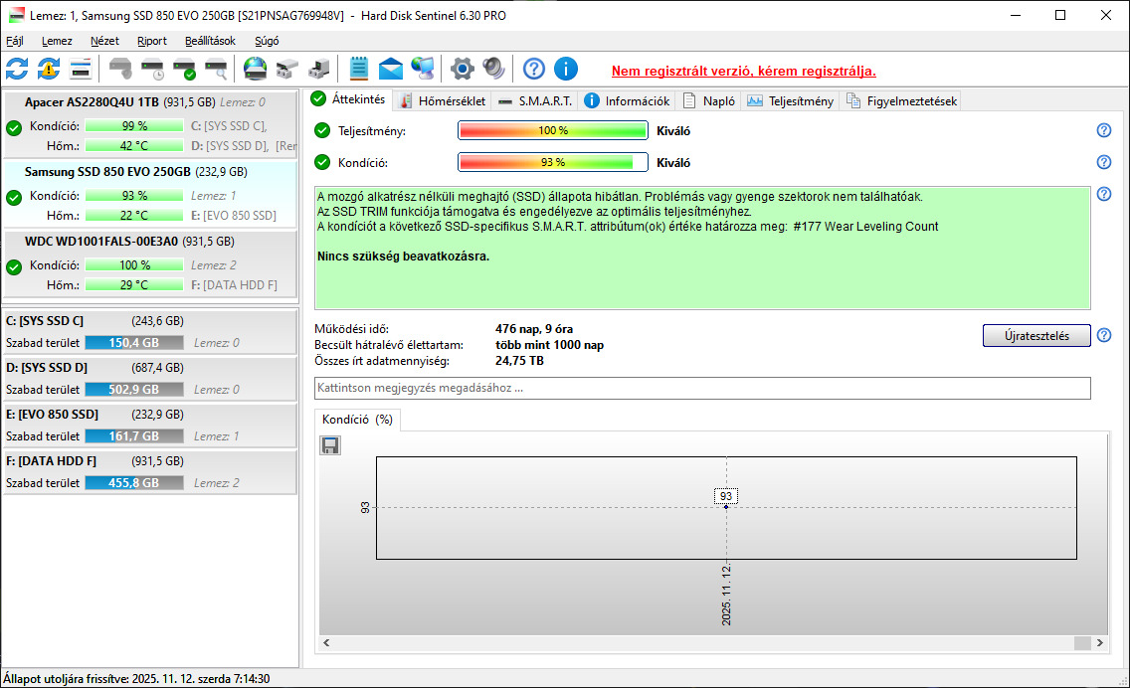Click the 150,4 GB free space bar
Viewport: 1130px width, 688px height.
[x=134, y=343]
